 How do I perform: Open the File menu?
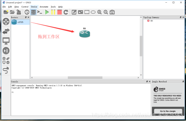point(4,7)
